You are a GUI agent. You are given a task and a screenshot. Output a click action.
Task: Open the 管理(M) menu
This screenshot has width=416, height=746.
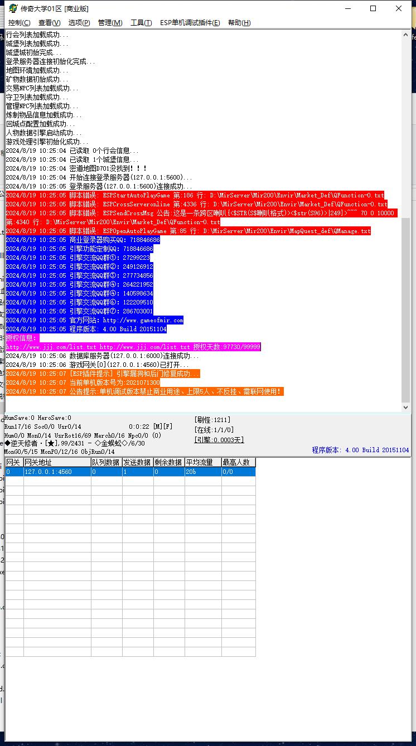pos(110,23)
